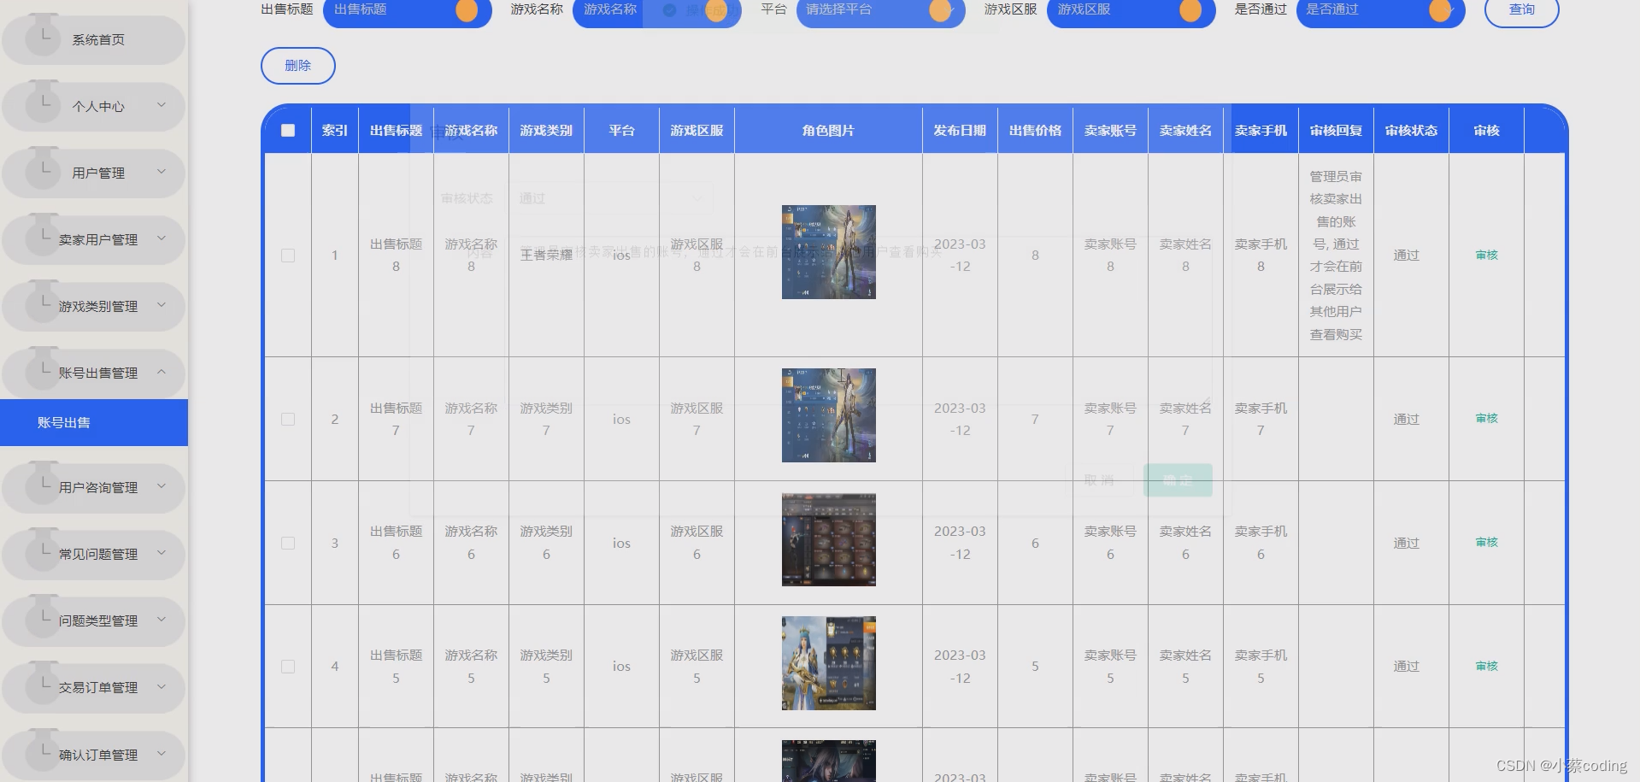Click the icon beside 游戏类别管理

click(43, 301)
